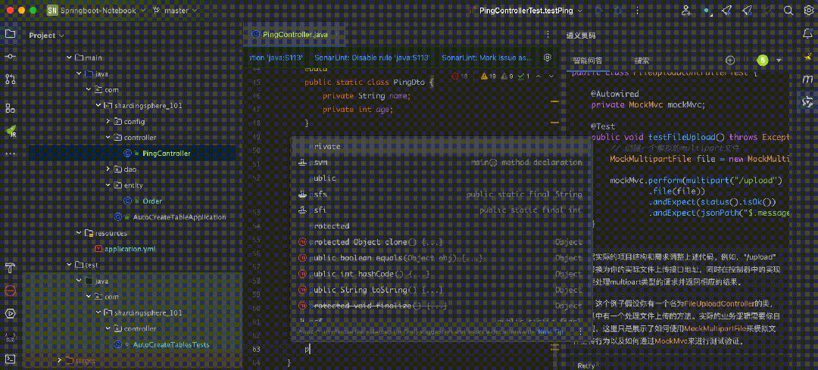Open Search Everywhere magnifier icon
The width and height of the screenshot is (818, 370).
coord(788,11)
